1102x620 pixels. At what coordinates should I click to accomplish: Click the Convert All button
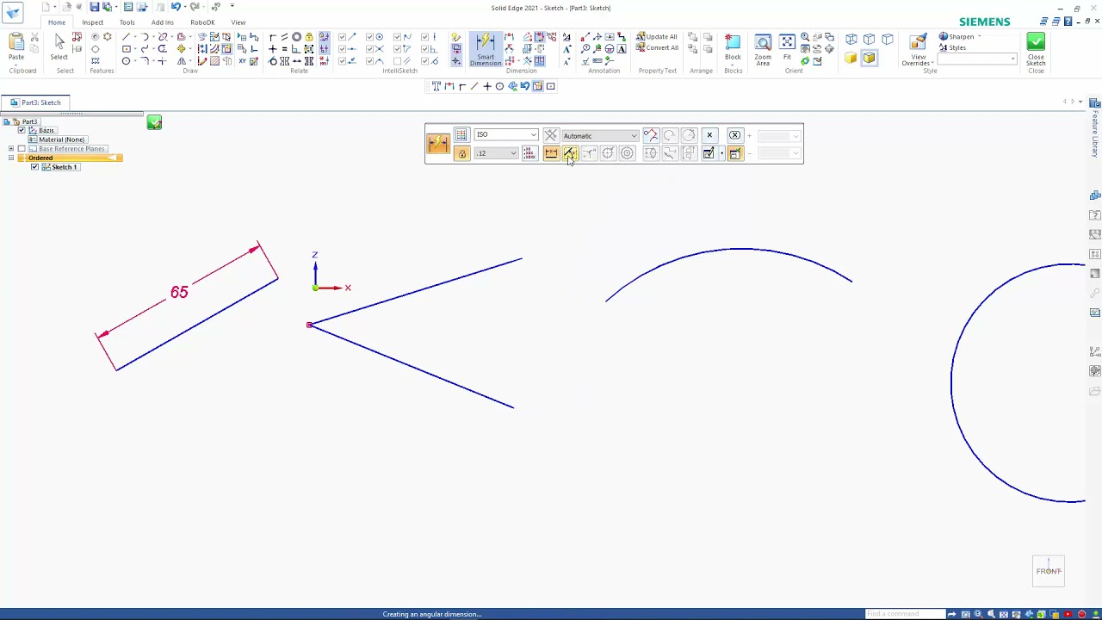[657, 47]
